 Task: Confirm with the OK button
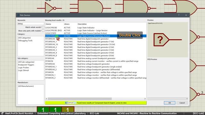click(x=169, y=103)
